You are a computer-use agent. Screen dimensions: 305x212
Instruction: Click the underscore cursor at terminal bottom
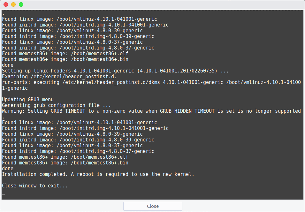tap(3, 194)
